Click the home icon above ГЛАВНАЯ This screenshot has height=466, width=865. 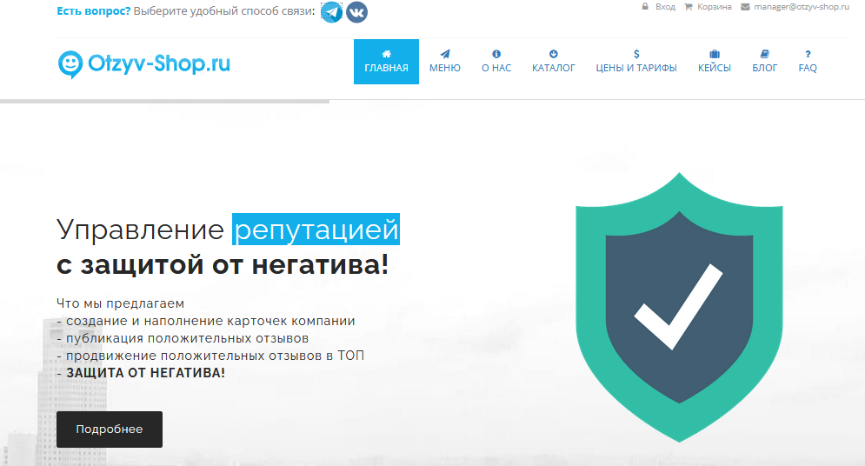coord(386,54)
